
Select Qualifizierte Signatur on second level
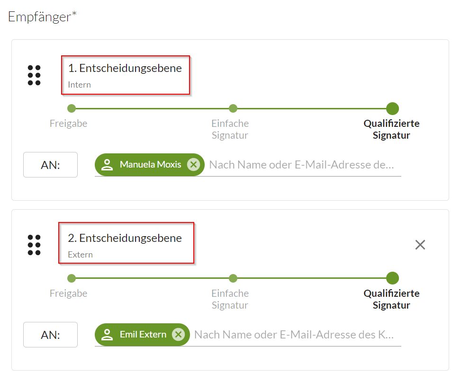pyautogui.click(x=392, y=278)
